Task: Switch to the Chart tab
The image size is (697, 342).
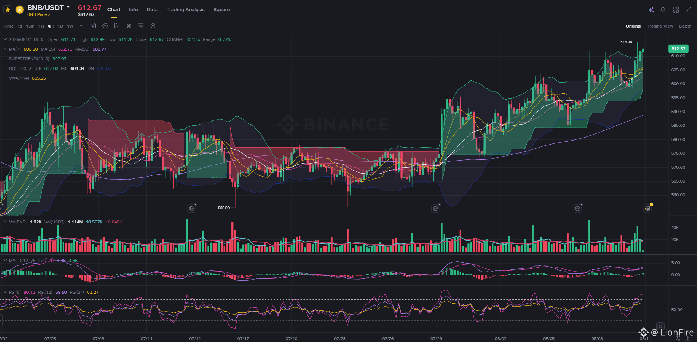Action: click(x=114, y=10)
